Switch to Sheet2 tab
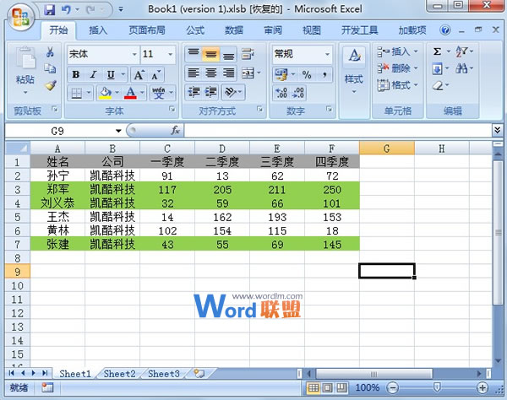507x400 pixels. click(x=120, y=374)
